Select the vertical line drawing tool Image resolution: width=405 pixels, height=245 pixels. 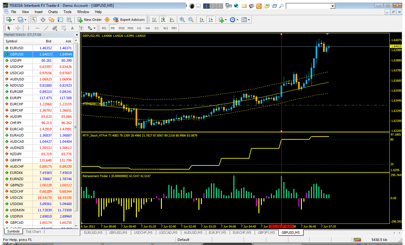28,28
